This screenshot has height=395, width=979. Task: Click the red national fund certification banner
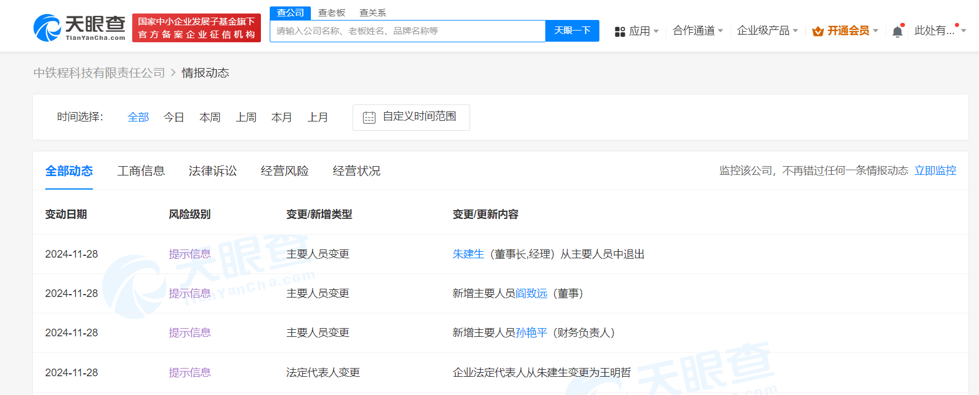[196, 28]
